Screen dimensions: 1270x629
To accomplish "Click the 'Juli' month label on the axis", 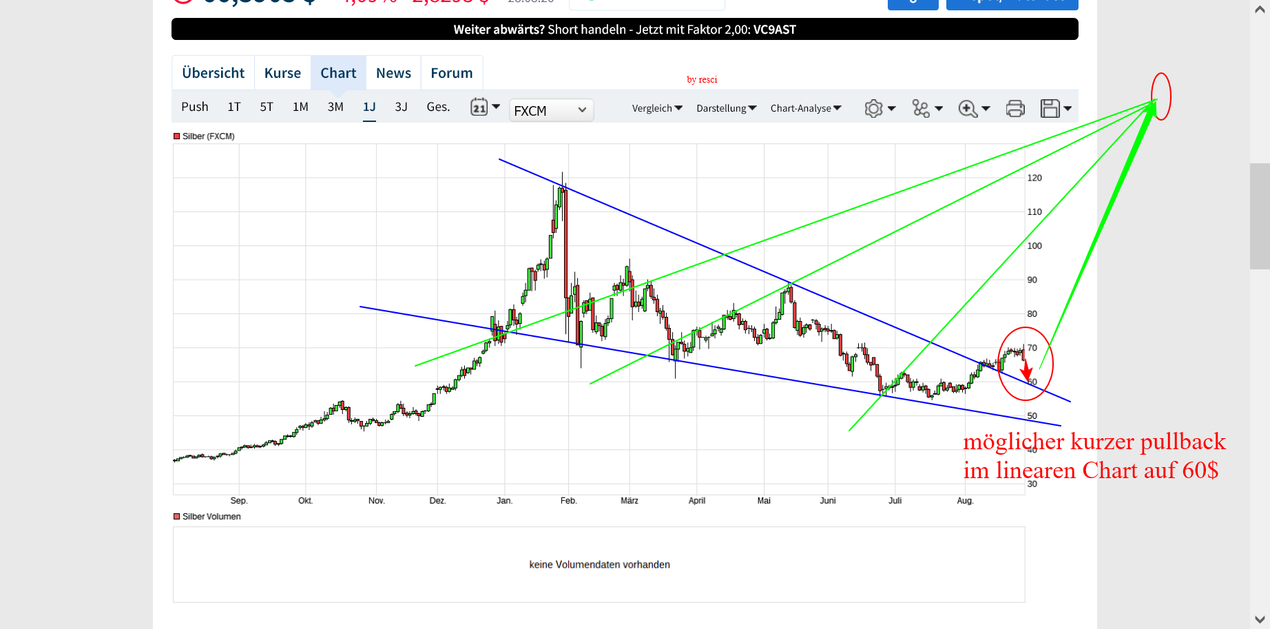I will pos(895,501).
